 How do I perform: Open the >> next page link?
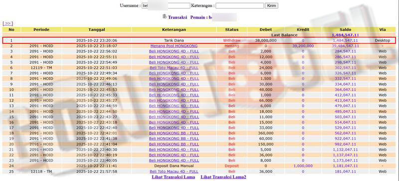[x=7, y=23]
